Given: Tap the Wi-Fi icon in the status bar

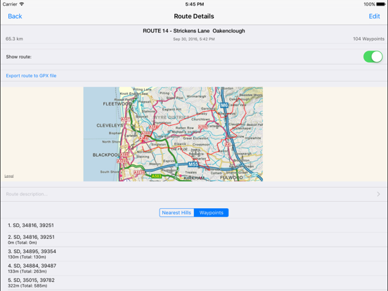Looking at the screenshot, I should [x=22, y=4].
